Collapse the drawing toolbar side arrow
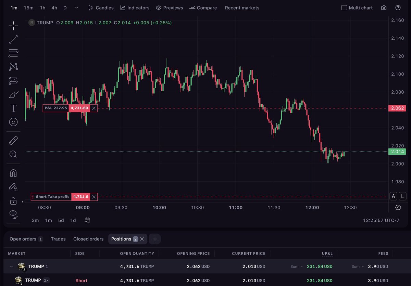The image size is (411, 286). pos(23,202)
